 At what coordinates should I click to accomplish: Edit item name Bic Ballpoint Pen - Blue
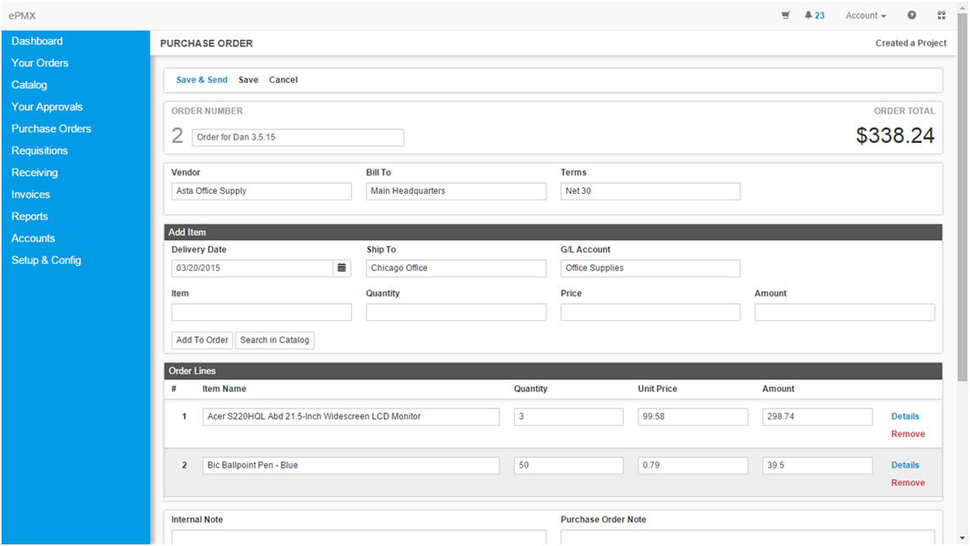point(351,466)
